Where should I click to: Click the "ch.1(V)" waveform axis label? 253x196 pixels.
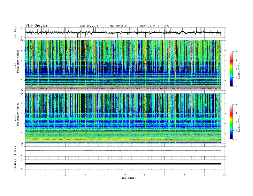coord(15,32)
